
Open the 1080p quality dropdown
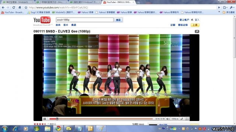point(175,119)
